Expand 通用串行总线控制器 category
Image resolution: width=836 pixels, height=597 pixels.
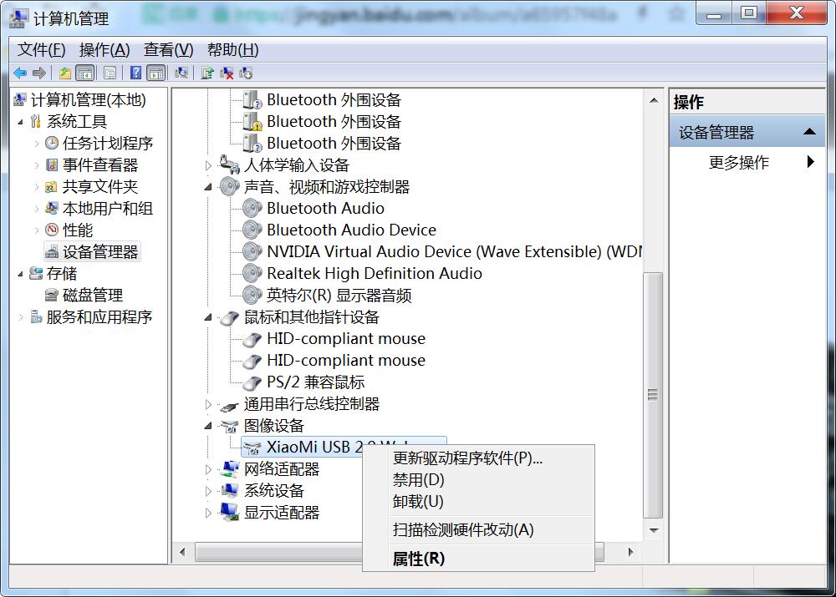(x=208, y=404)
